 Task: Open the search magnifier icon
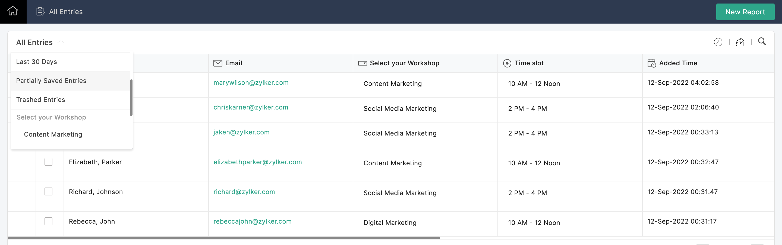[x=762, y=41]
